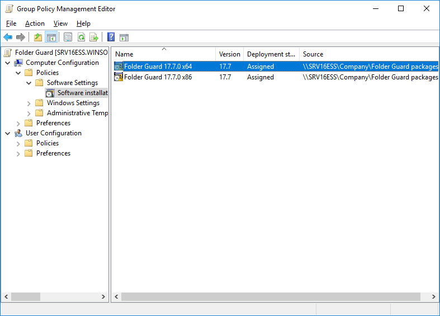Open the Help menu
The height and width of the screenshot is (316, 440).
tap(83, 23)
